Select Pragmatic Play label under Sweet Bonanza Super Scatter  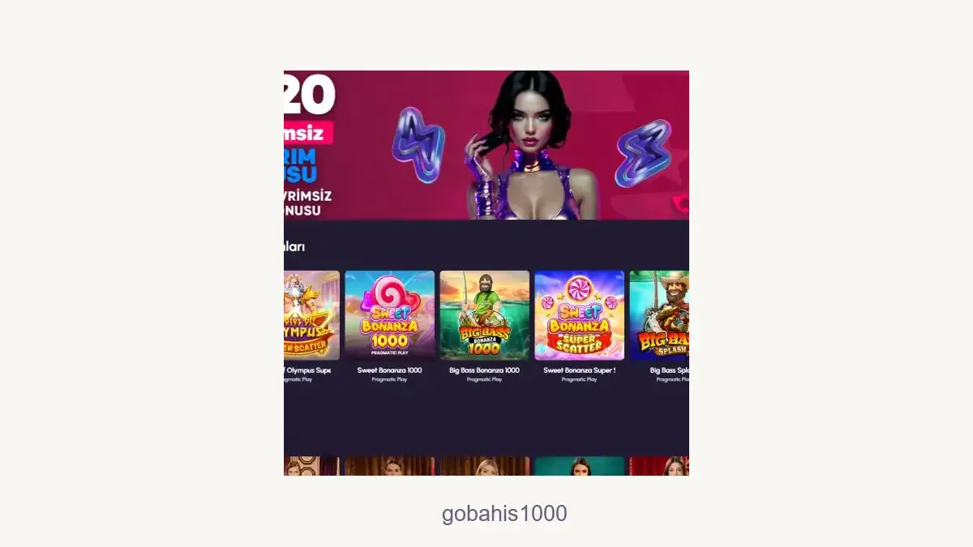coord(580,379)
